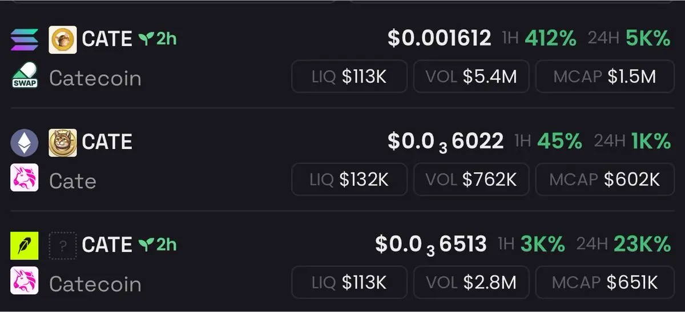Click the $0.001612 price
685x312 pixels.
pyautogui.click(x=439, y=38)
